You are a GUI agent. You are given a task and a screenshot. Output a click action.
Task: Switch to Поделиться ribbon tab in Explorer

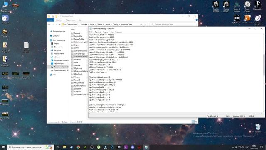coord(70,20)
